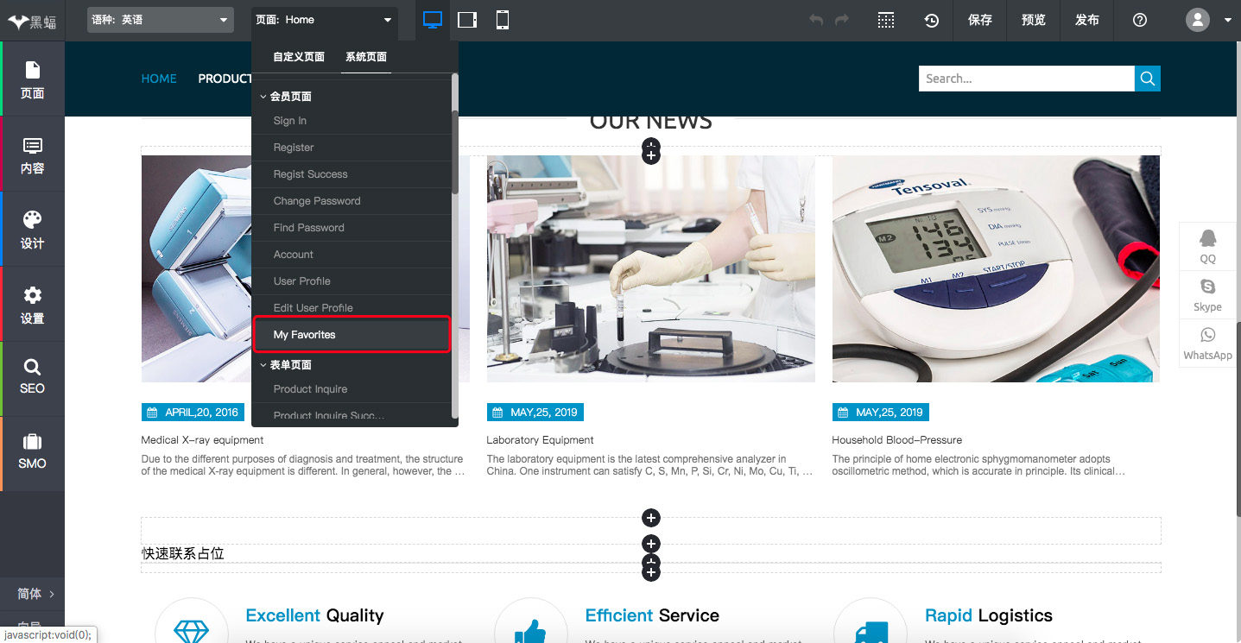1241x643 pixels.
Task: Expand the 语种 language dropdown
Action: (161, 20)
